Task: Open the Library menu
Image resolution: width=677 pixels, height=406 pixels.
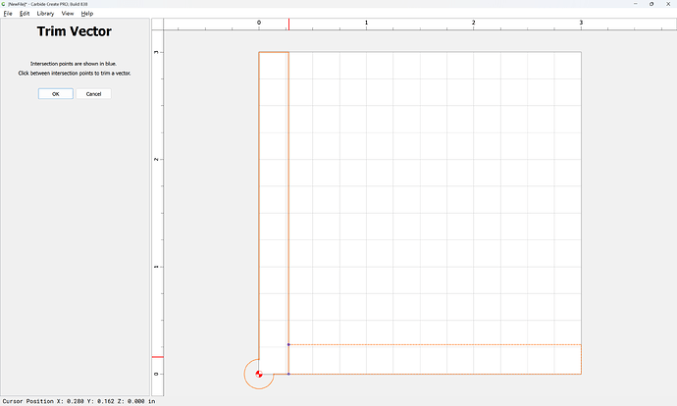Action: [45, 14]
